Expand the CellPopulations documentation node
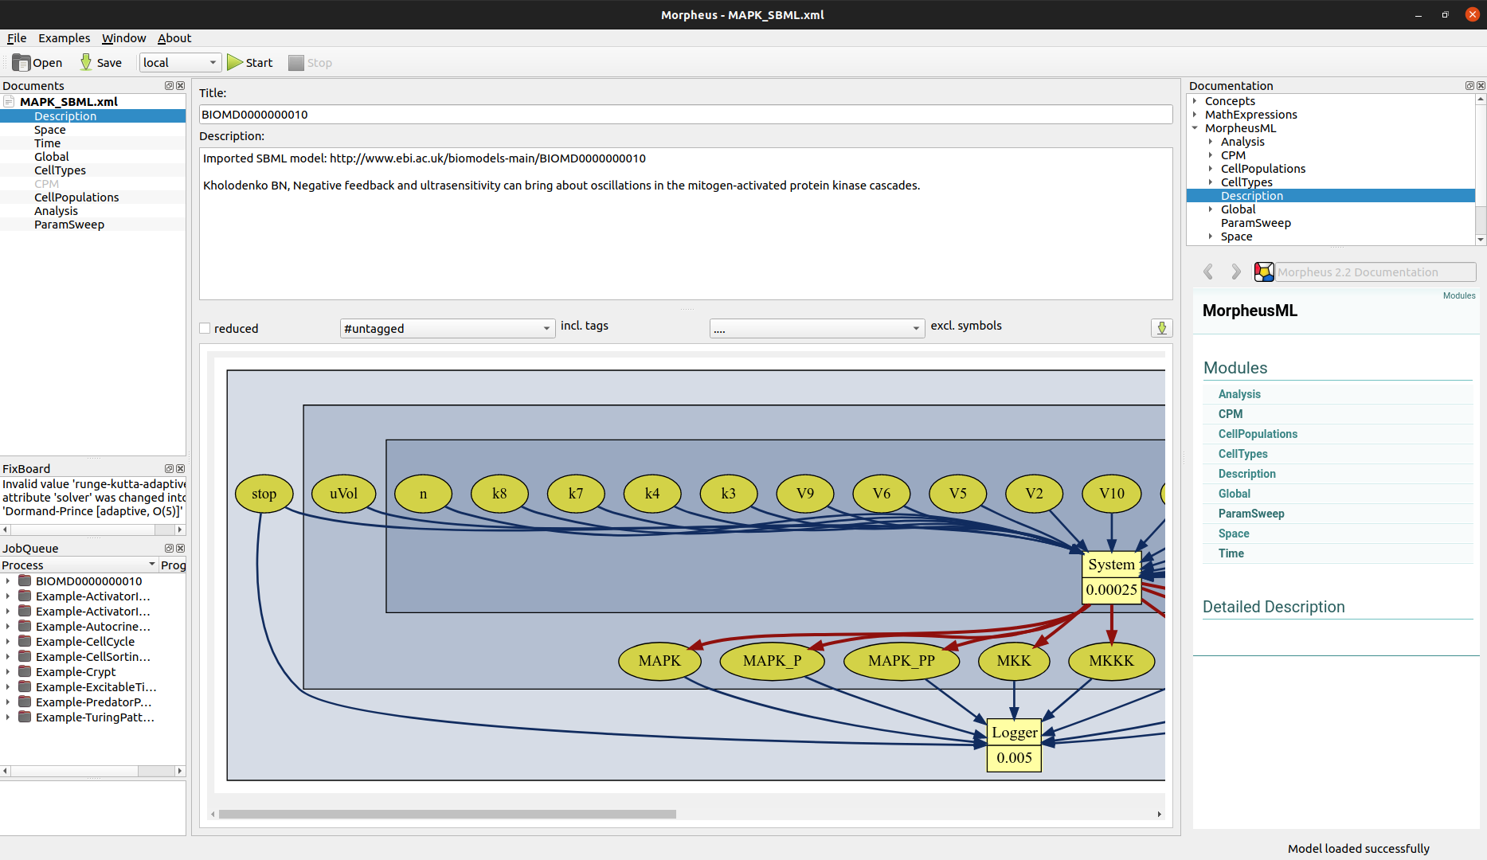 point(1211,169)
